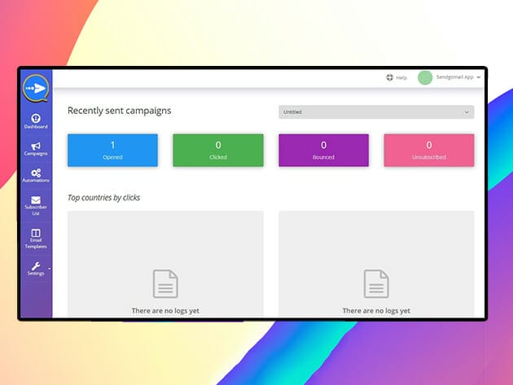Image resolution: width=513 pixels, height=385 pixels.
Task: Open Automations using the gears icon
Action: (x=35, y=173)
